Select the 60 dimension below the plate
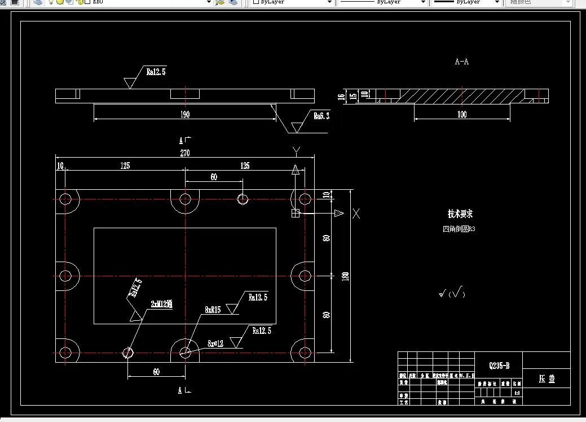The image size is (586, 422). tap(156, 372)
